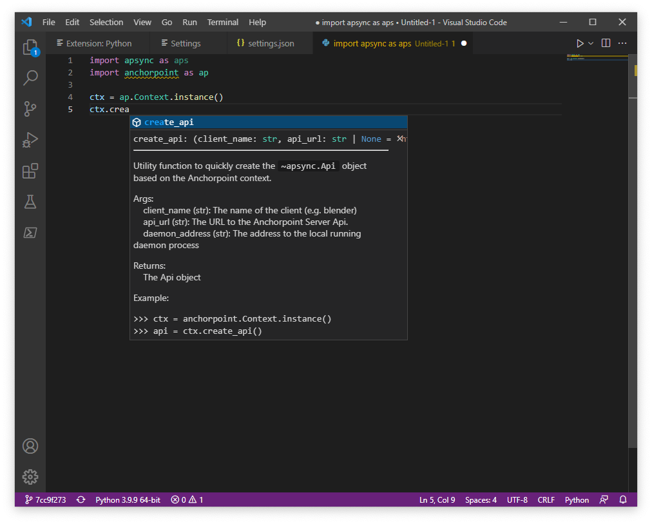
Task: Open the View menu
Action: tap(142, 22)
